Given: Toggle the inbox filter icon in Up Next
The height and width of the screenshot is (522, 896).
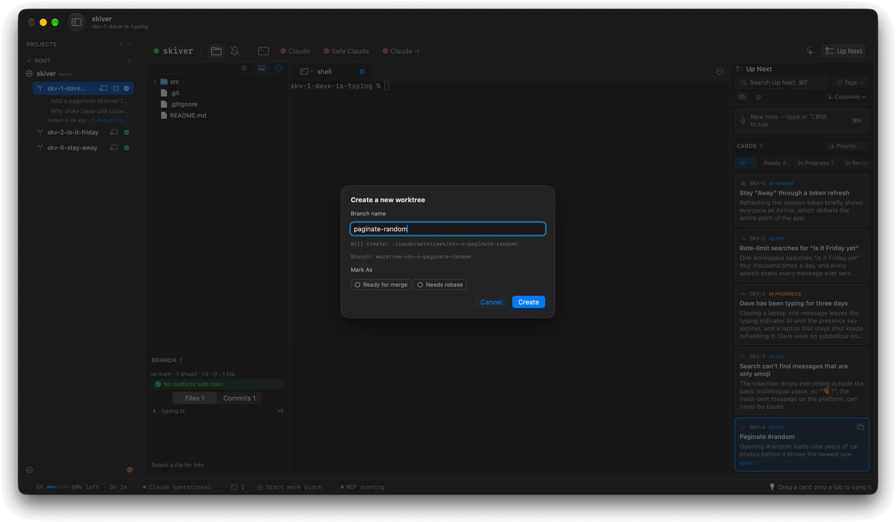Looking at the screenshot, I should pyautogui.click(x=742, y=96).
